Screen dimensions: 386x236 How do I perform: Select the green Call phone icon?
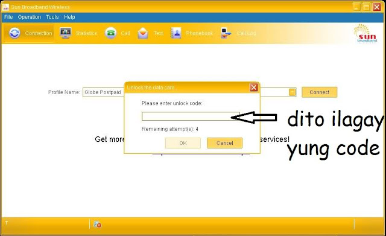point(110,33)
